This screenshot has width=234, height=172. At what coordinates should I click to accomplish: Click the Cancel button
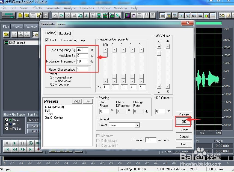184,137
